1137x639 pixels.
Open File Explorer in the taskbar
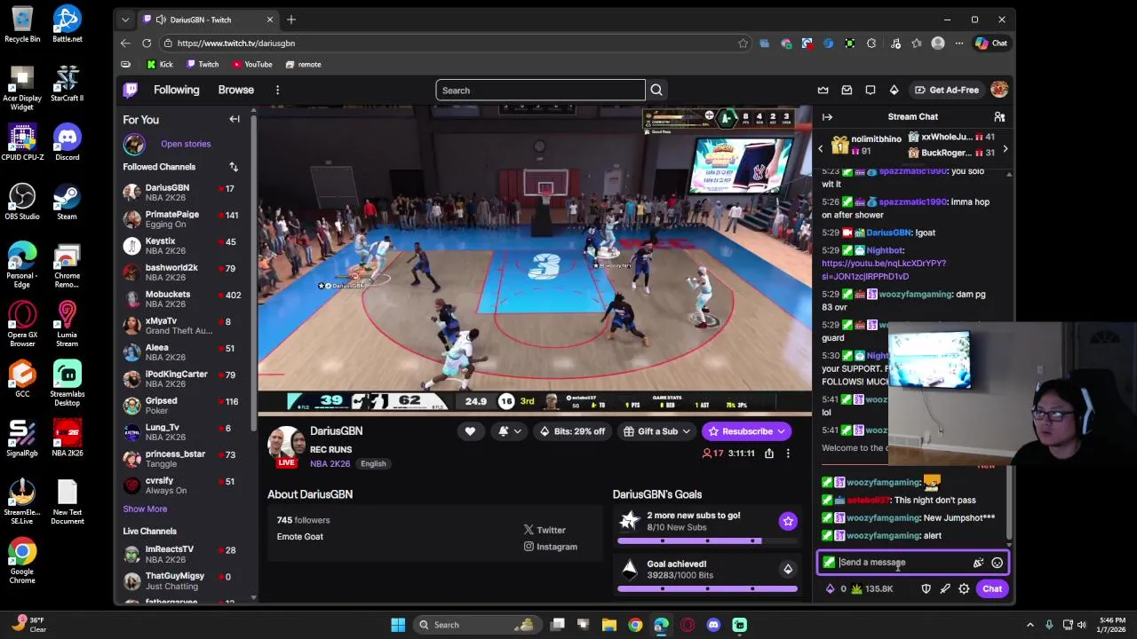point(609,625)
